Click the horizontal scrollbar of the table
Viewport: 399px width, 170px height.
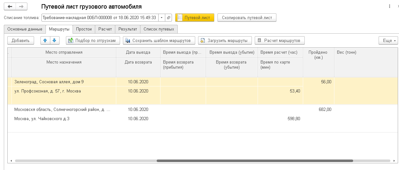(x=255, y=161)
